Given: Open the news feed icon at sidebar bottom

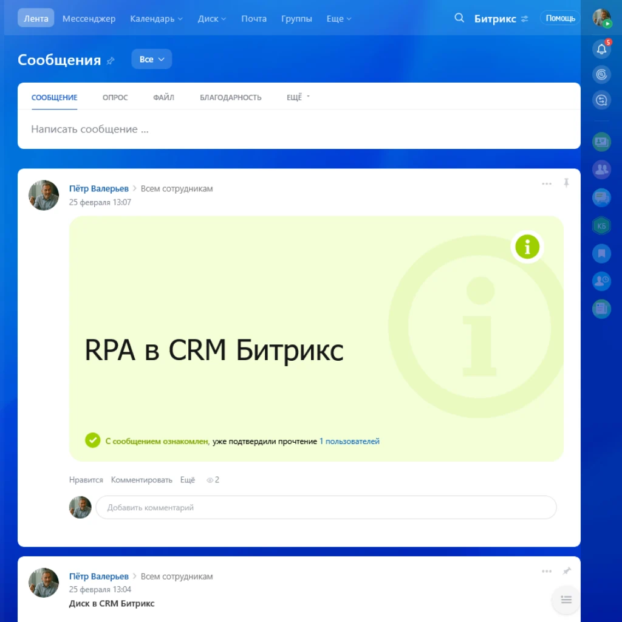Looking at the screenshot, I should (x=601, y=308).
